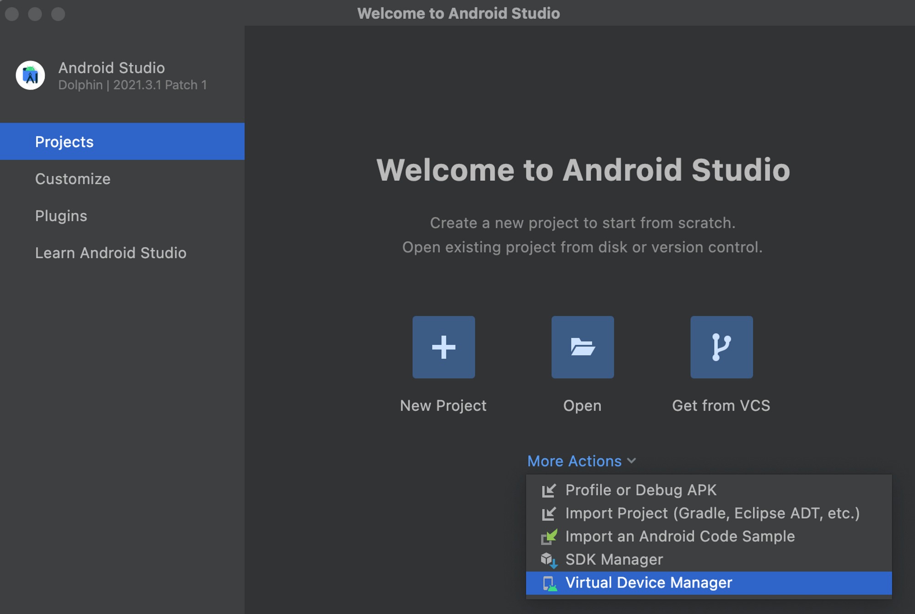Collapse the More Actions dropdown
Image resolution: width=915 pixels, height=614 pixels.
coord(574,461)
